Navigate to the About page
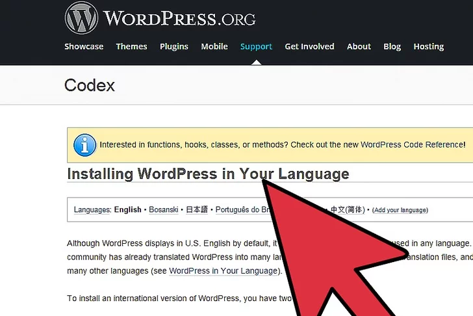This screenshot has width=473, height=316. click(x=359, y=47)
